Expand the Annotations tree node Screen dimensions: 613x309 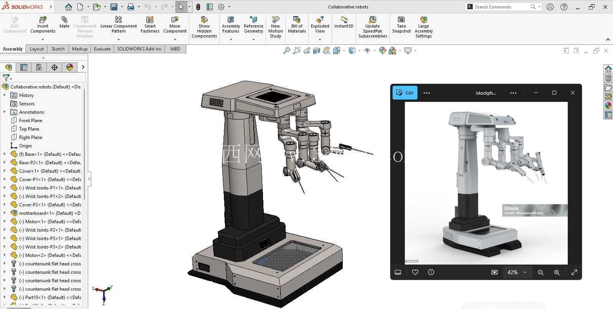[5, 112]
